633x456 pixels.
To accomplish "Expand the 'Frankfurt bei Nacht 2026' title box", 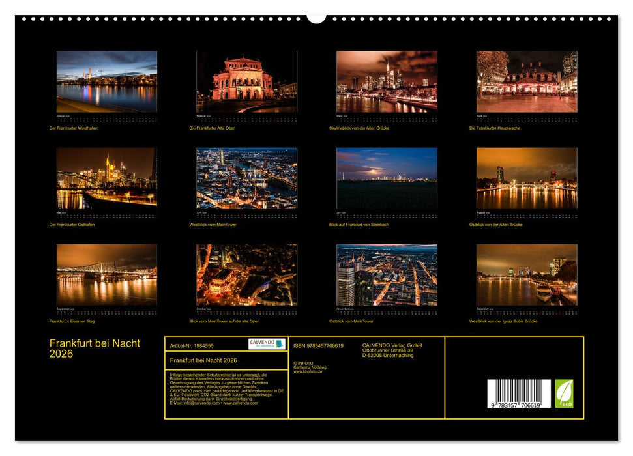I will point(202,361).
